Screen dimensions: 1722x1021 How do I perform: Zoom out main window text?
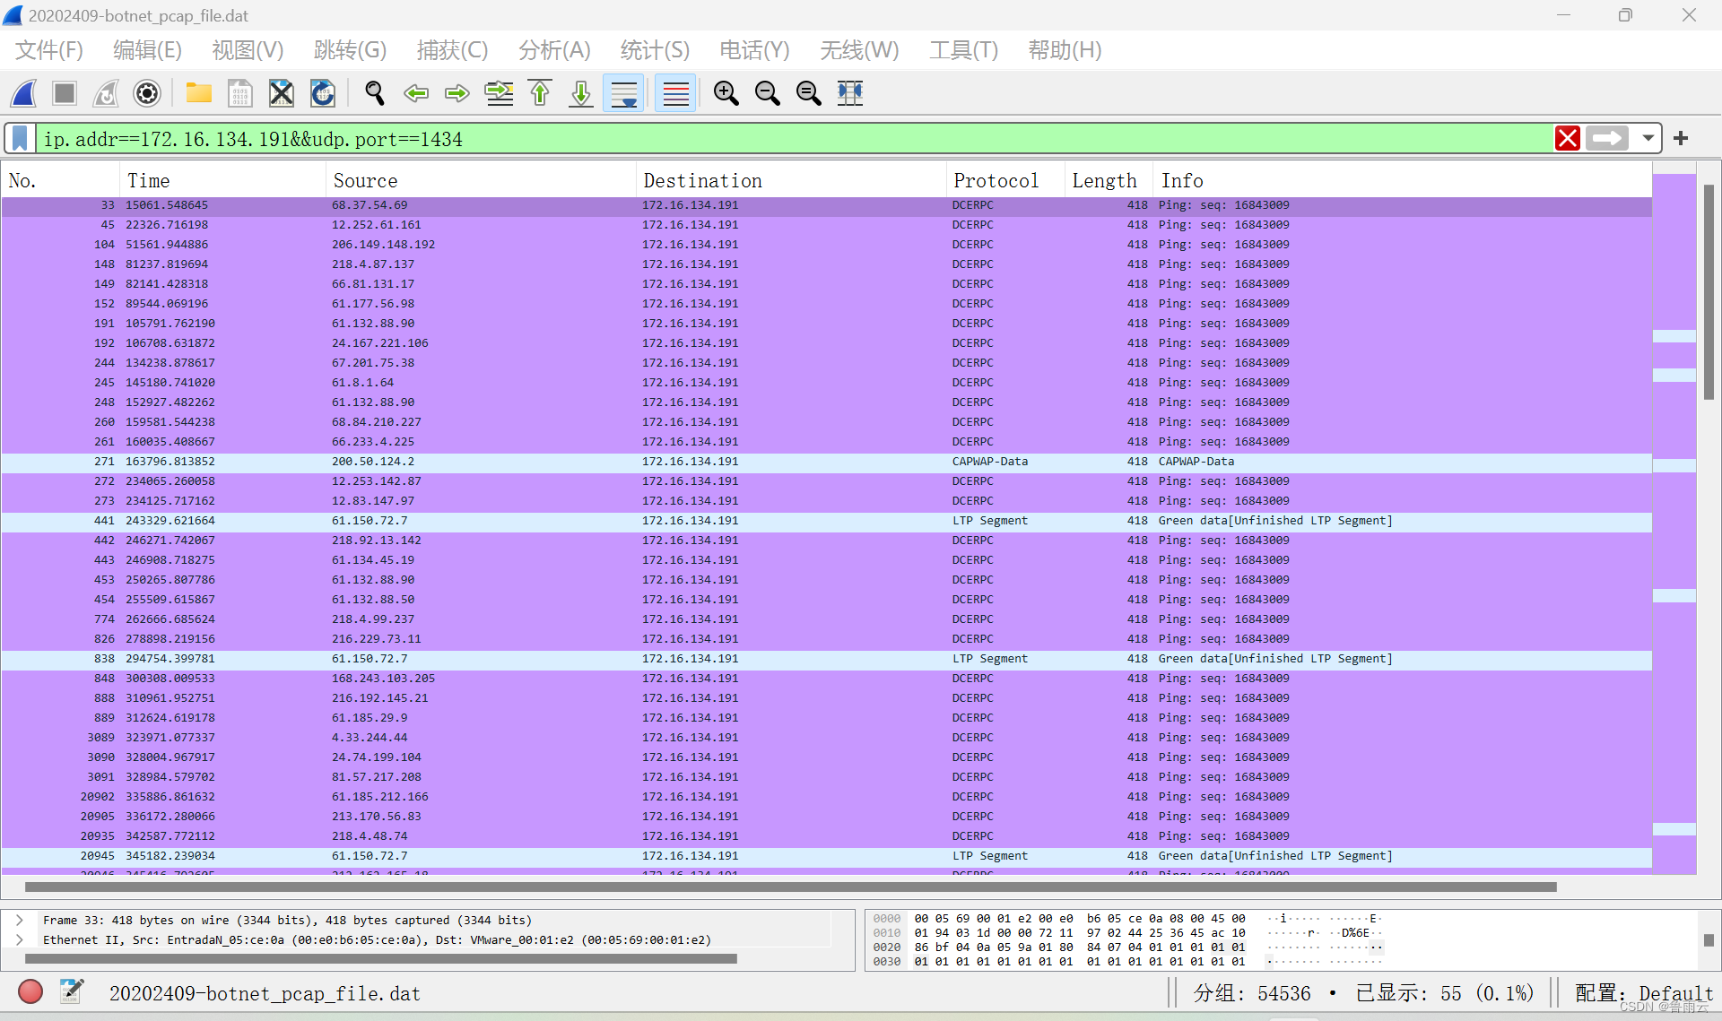click(767, 93)
